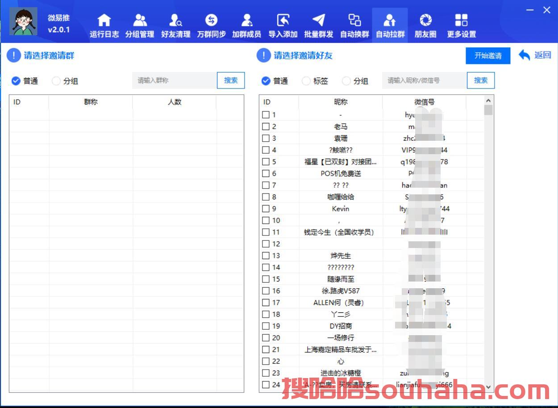Click 返回 to go back
This screenshot has width=558, height=408.
(535, 55)
